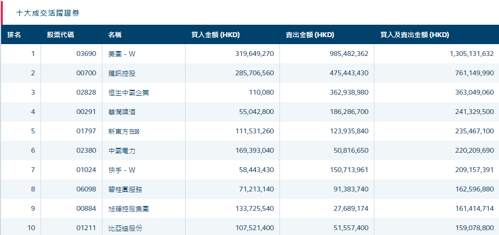Select buy amount 319,649,270
499x235 pixels.
(x=255, y=54)
